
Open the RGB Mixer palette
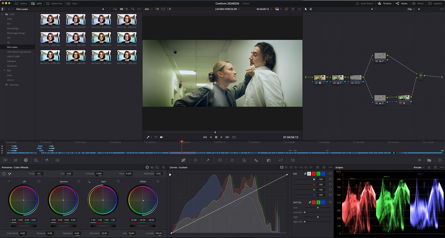click(46, 160)
